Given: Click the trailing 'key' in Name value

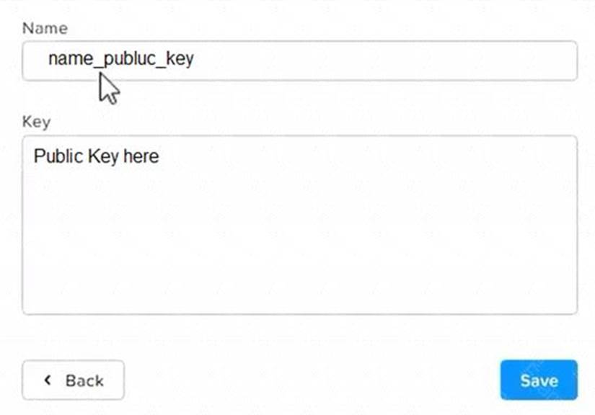Looking at the screenshot, I should 180,59.
